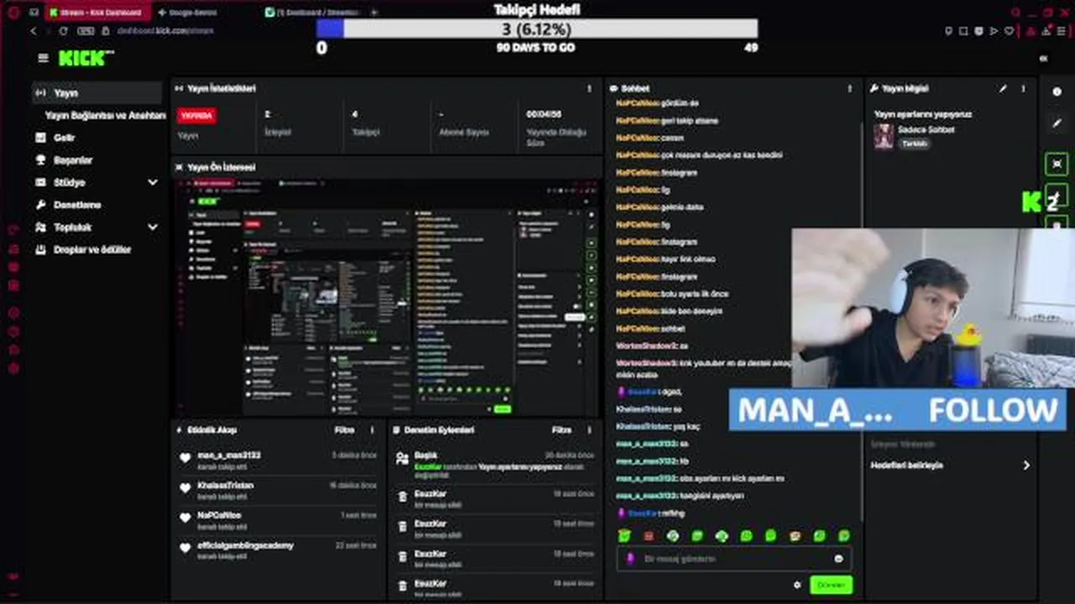
Task: Open Yayın Bağlantısı ve Anahtarı page
Action: pos(105,115)
